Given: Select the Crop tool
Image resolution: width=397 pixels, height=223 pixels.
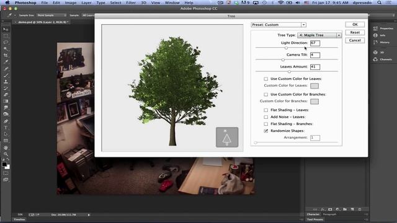Looking at the screenshot, I should [x=6, y=55].
